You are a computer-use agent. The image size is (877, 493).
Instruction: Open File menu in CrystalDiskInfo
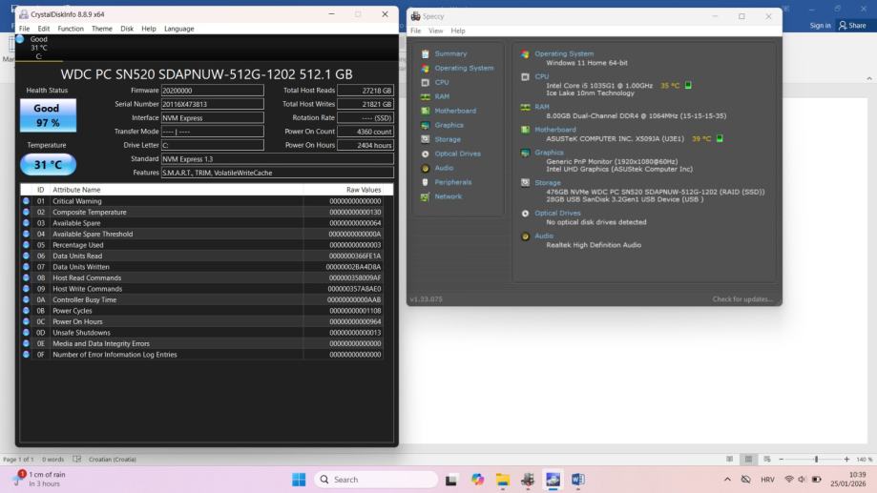[25, 29]
